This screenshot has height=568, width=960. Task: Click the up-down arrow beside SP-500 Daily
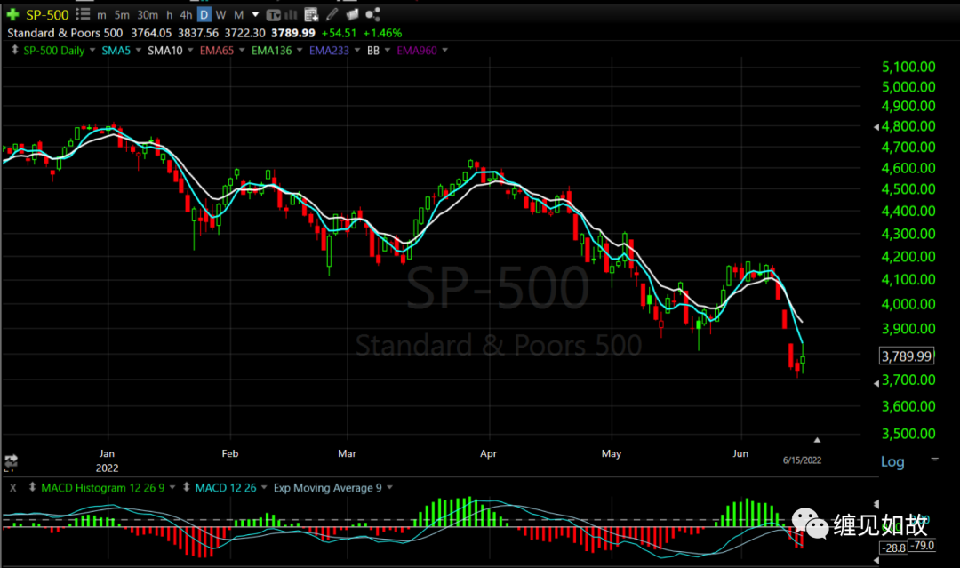click(14, 50)
